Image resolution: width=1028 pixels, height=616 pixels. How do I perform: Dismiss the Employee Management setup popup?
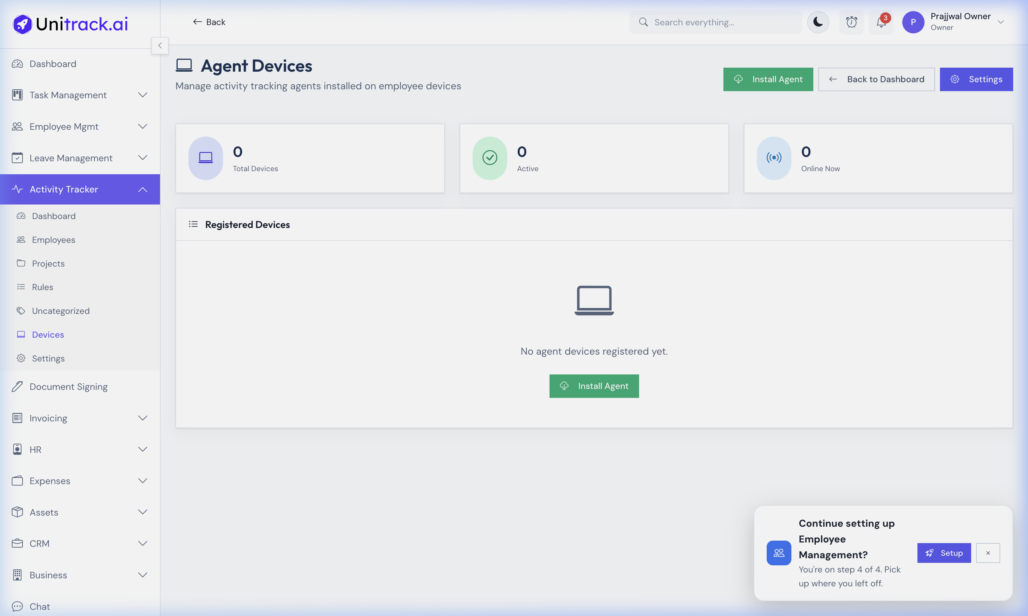tap(988, 553)
